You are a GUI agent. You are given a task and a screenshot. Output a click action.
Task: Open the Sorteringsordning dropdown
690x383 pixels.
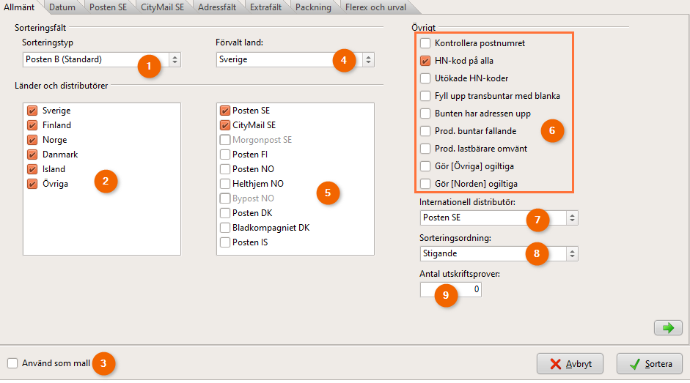(x=573, y=253)
